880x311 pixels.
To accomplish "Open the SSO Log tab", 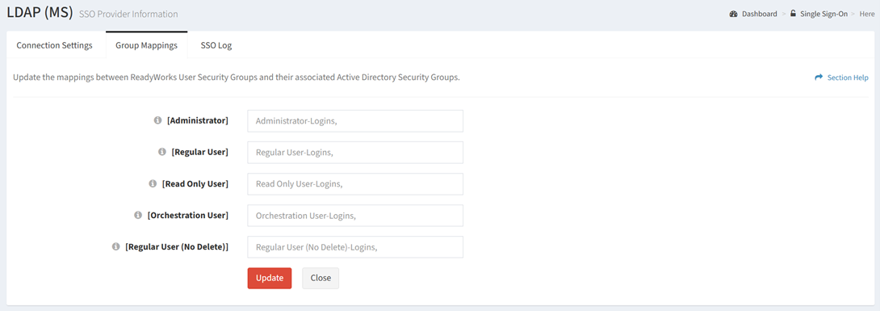I will (216, 45).
